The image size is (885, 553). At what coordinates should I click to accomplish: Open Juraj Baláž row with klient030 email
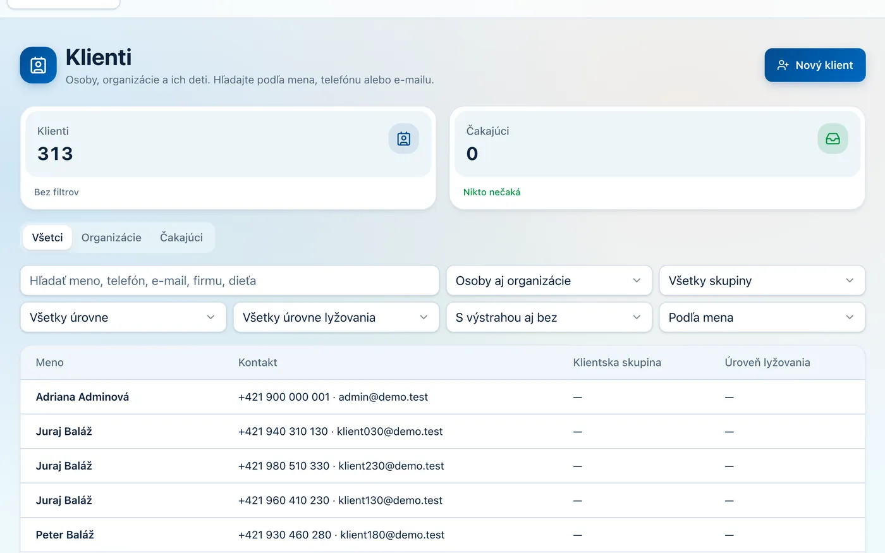click(x=442, y=432)
